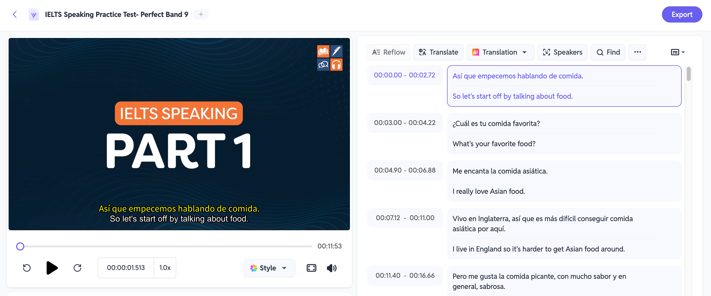Screen dimensions: 711x296
Task: Click the timestamp input field
Action: pyautogui.click(x=126, y=267)
